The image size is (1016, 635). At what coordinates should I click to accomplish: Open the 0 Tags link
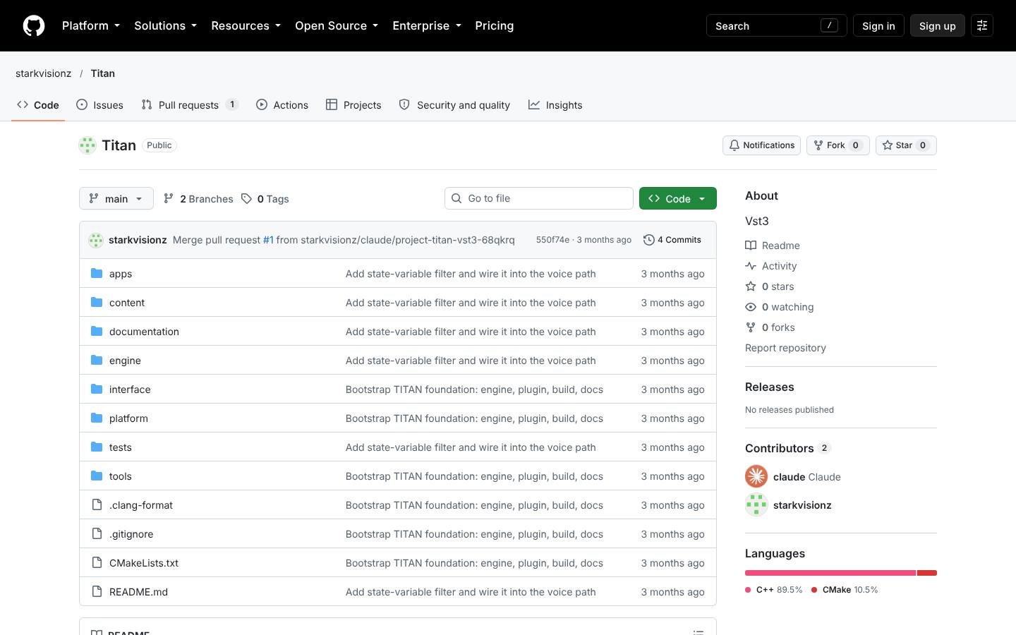[x=265, y=198]
